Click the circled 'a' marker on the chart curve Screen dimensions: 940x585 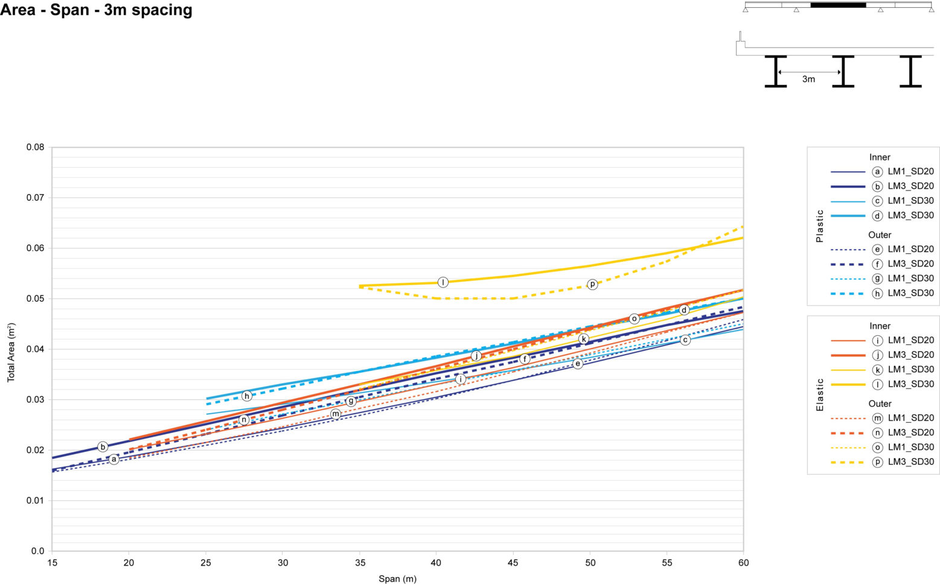114,459
